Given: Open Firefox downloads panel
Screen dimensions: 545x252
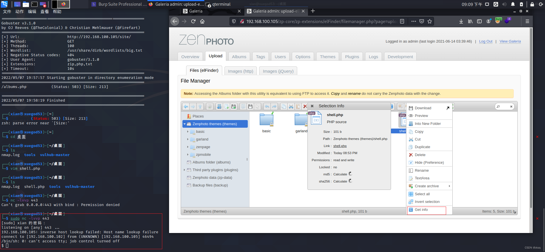Looking at the screenshot, I should click(461, 21).
